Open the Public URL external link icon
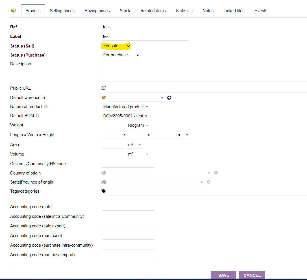This screenshot has height=280, width=307. (104, 88)
